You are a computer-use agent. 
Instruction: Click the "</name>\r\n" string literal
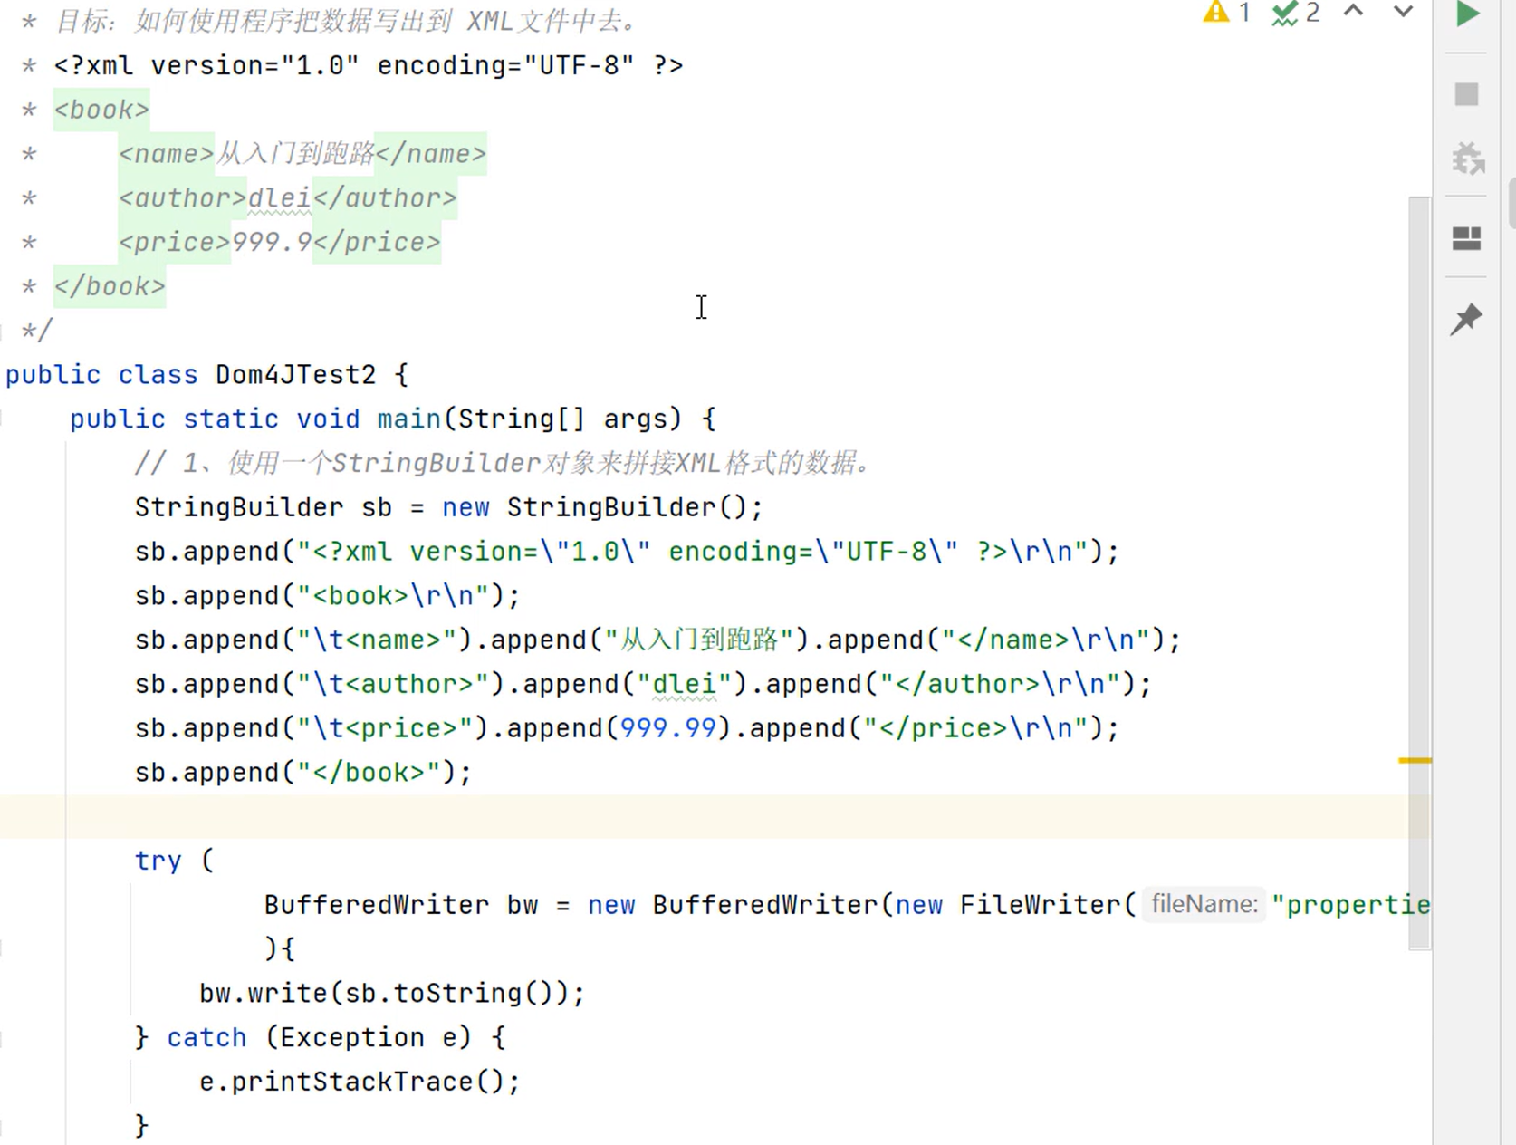coord(1045,640)
